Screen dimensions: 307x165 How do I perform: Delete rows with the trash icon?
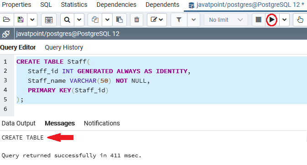pyautogui.click(x=137, y=20)
